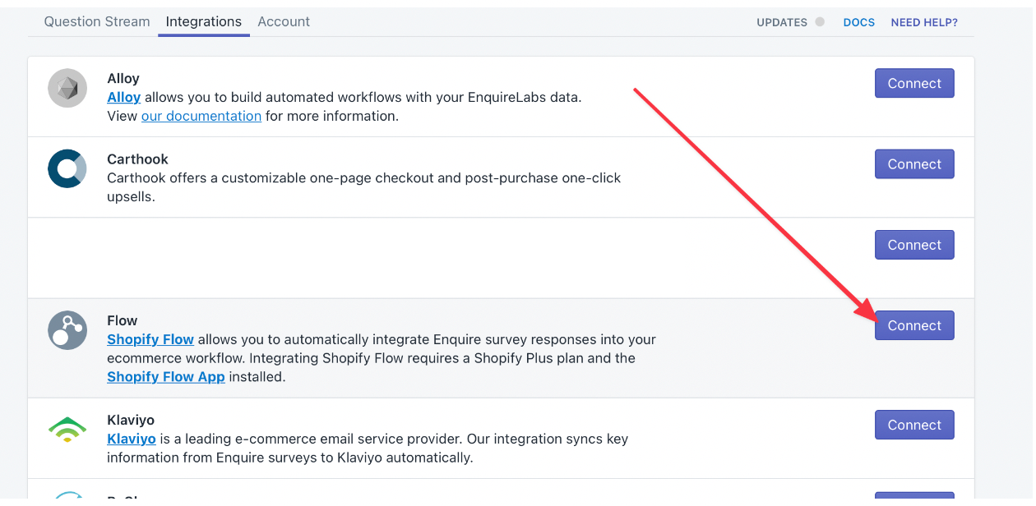The height and width of the screenshot is (506, 1036).
Task: Click the Klaviyo logo icon
Action: coord(67,430)
